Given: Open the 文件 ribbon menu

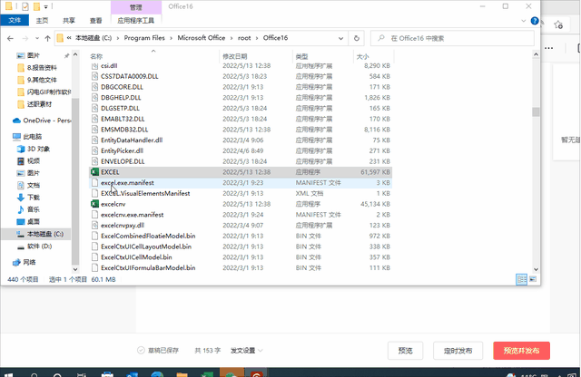Looking at the screenshot, I should 15,20.
